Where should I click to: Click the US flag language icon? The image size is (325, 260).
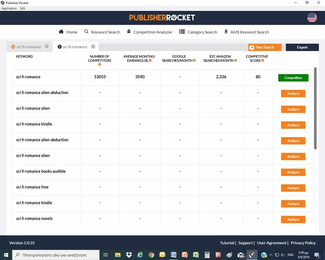[312, 18]
